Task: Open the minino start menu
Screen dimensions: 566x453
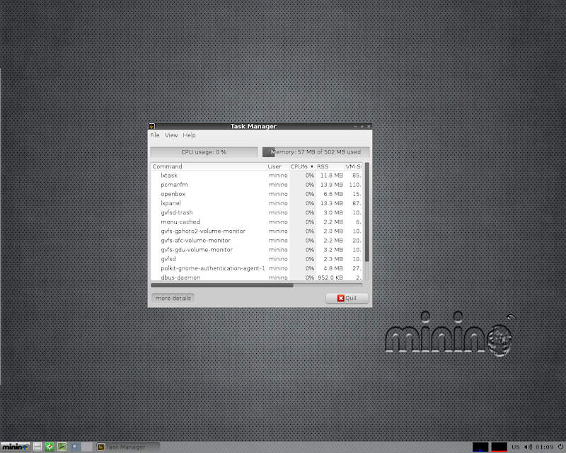Action: 14,447
